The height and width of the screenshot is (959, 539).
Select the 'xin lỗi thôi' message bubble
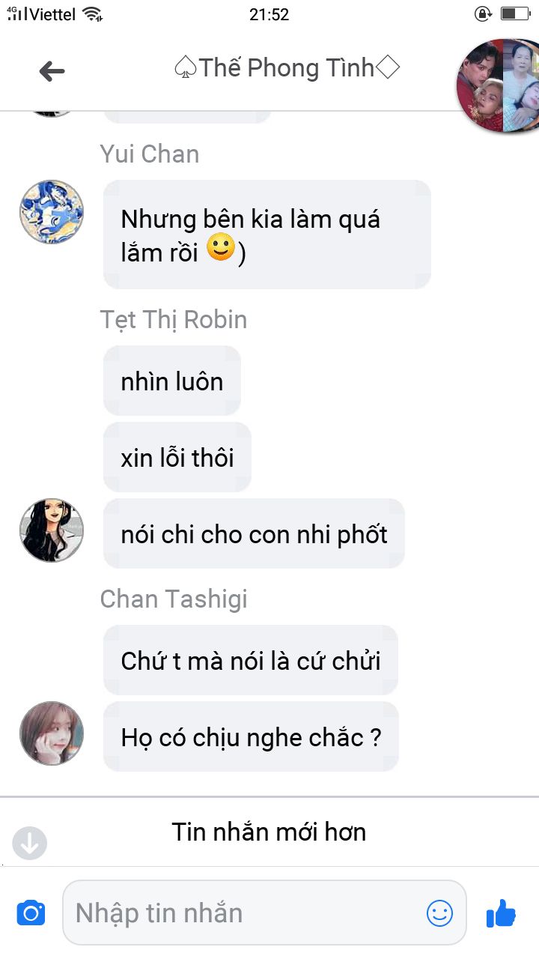click(177, 457)
